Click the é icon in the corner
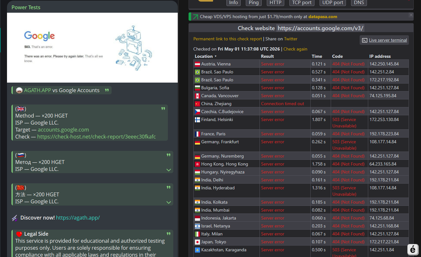The image size is (421, 257). [x=413, y=250]
